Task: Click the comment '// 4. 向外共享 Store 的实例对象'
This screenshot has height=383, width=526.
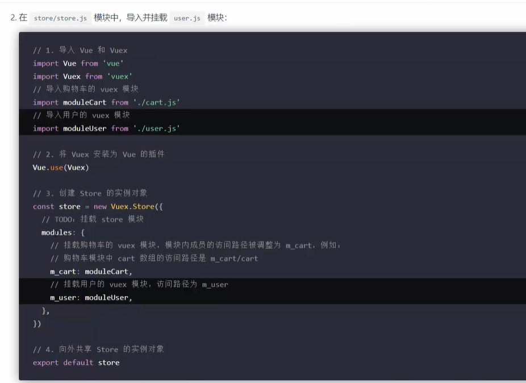Action: pos(99,349)
